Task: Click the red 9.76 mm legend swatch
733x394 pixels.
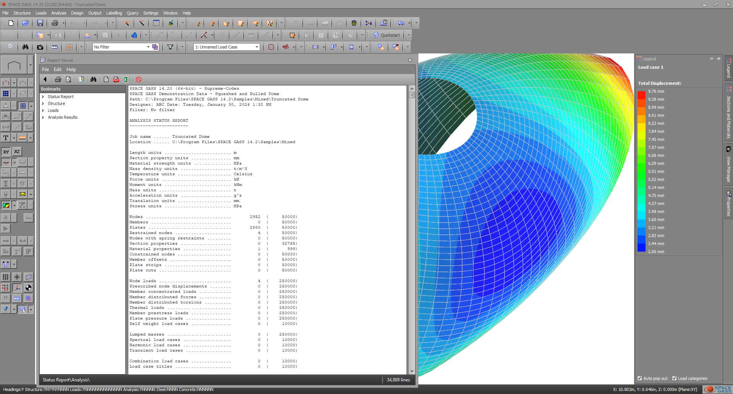Action: tap(641, 95)
